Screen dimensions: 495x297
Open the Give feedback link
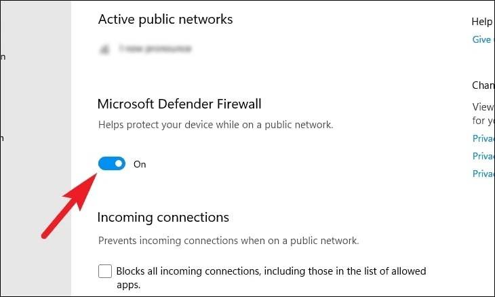(482, 39)
